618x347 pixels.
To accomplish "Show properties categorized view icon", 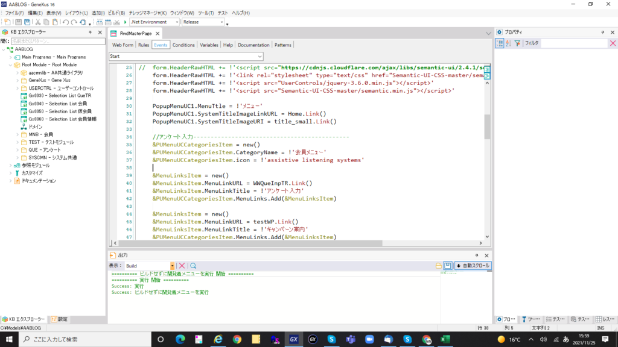I will click(499, 43).
